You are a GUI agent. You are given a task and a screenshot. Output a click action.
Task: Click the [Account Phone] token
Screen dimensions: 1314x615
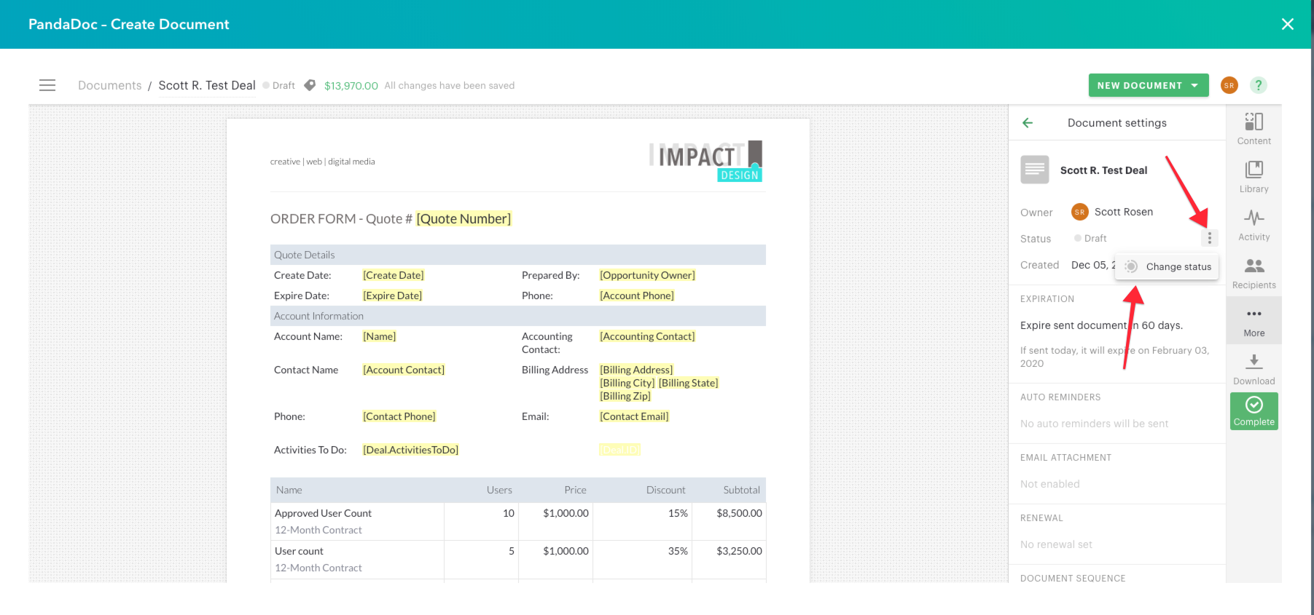point(637,295)
